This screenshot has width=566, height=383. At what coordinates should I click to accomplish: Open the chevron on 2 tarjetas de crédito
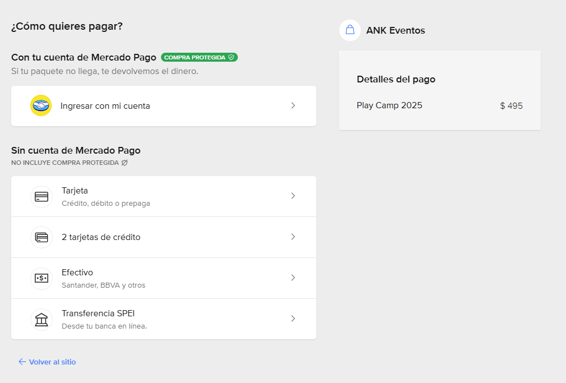click(x=293, y=237)
